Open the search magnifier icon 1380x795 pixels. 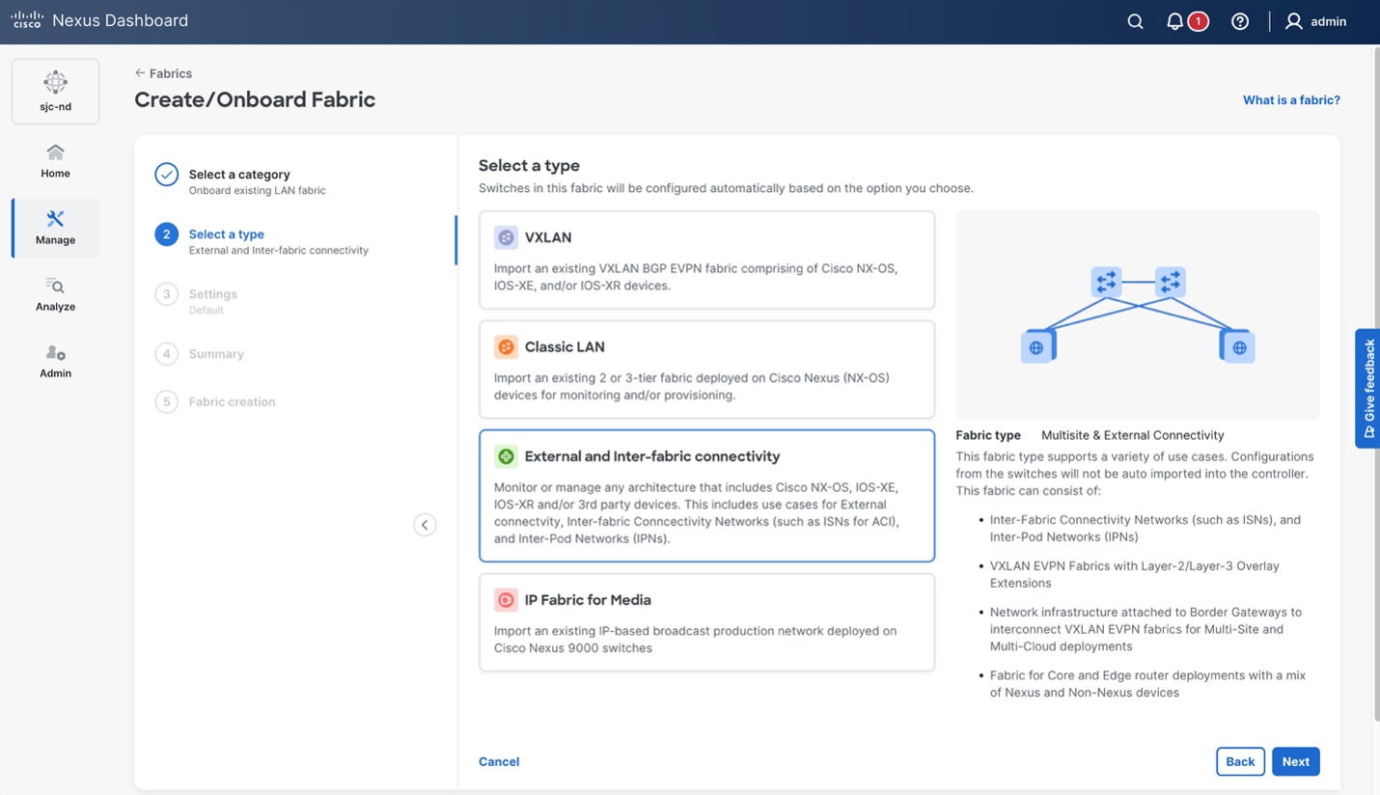pyautogui.click(x=1135, y=21)
